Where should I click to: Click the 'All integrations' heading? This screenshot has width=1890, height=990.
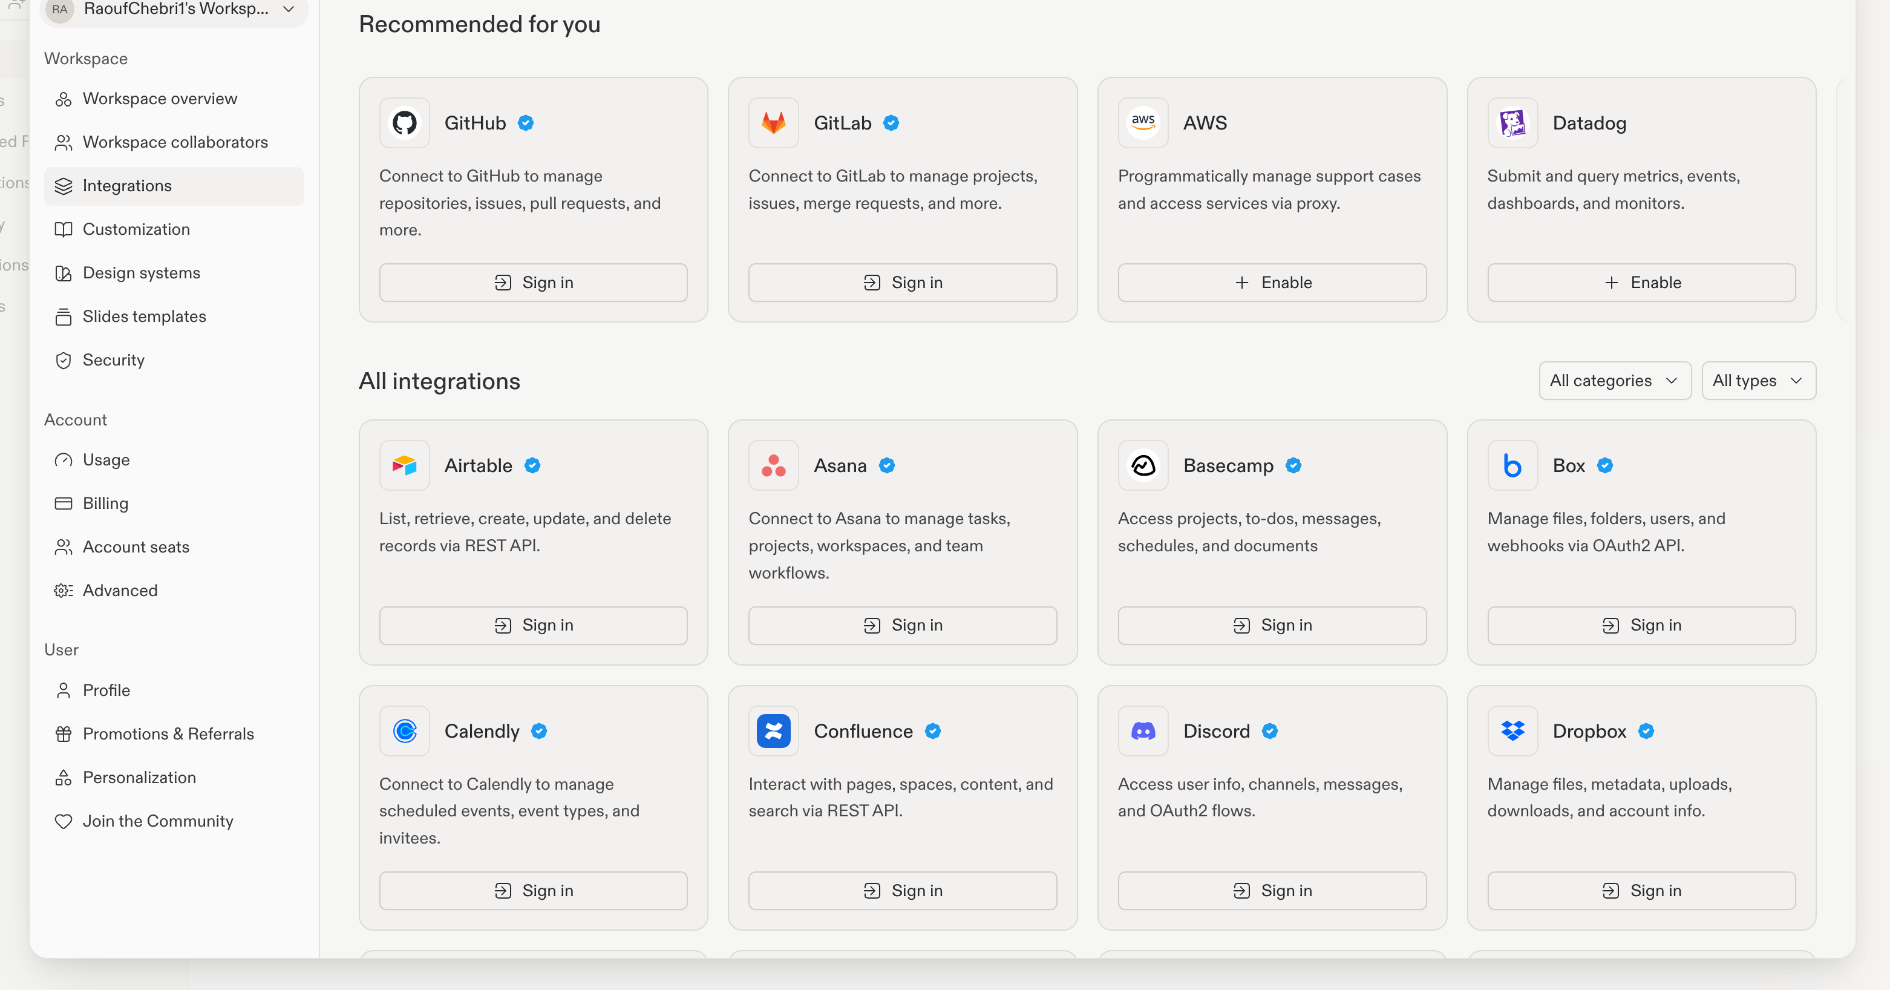point(439,381)
